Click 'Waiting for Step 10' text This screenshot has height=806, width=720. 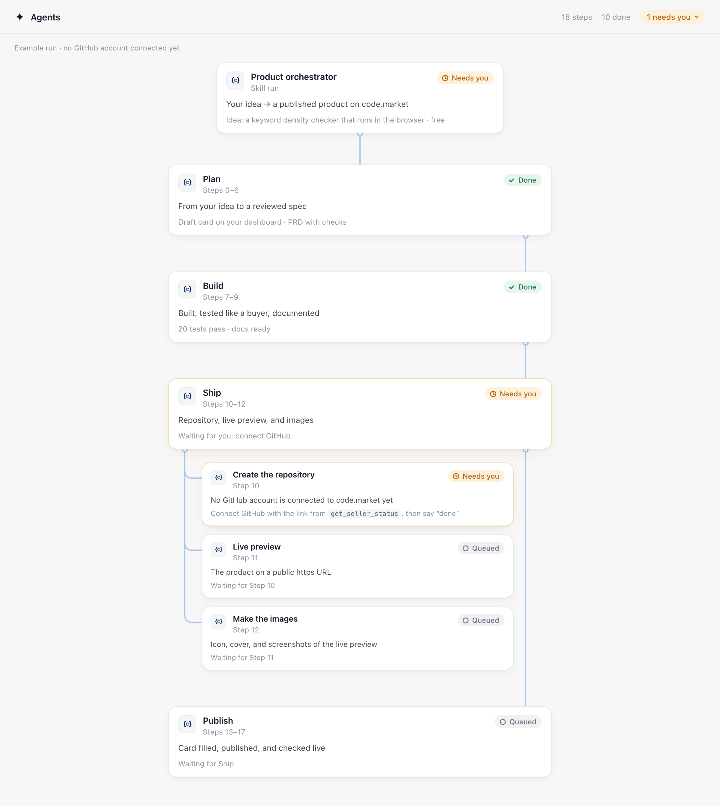click(242, 586)
